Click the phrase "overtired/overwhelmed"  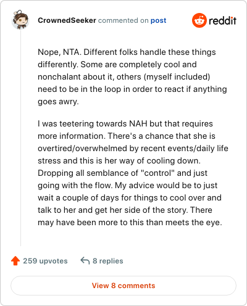pos(82,148)
